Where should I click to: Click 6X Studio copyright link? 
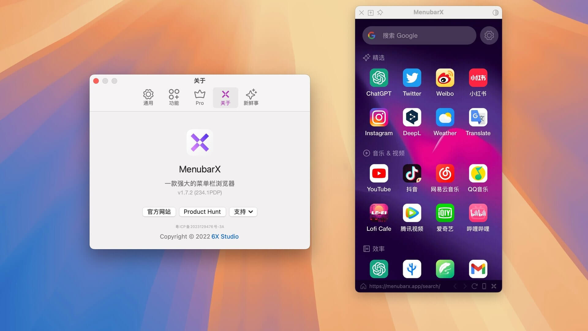[225, 236]
